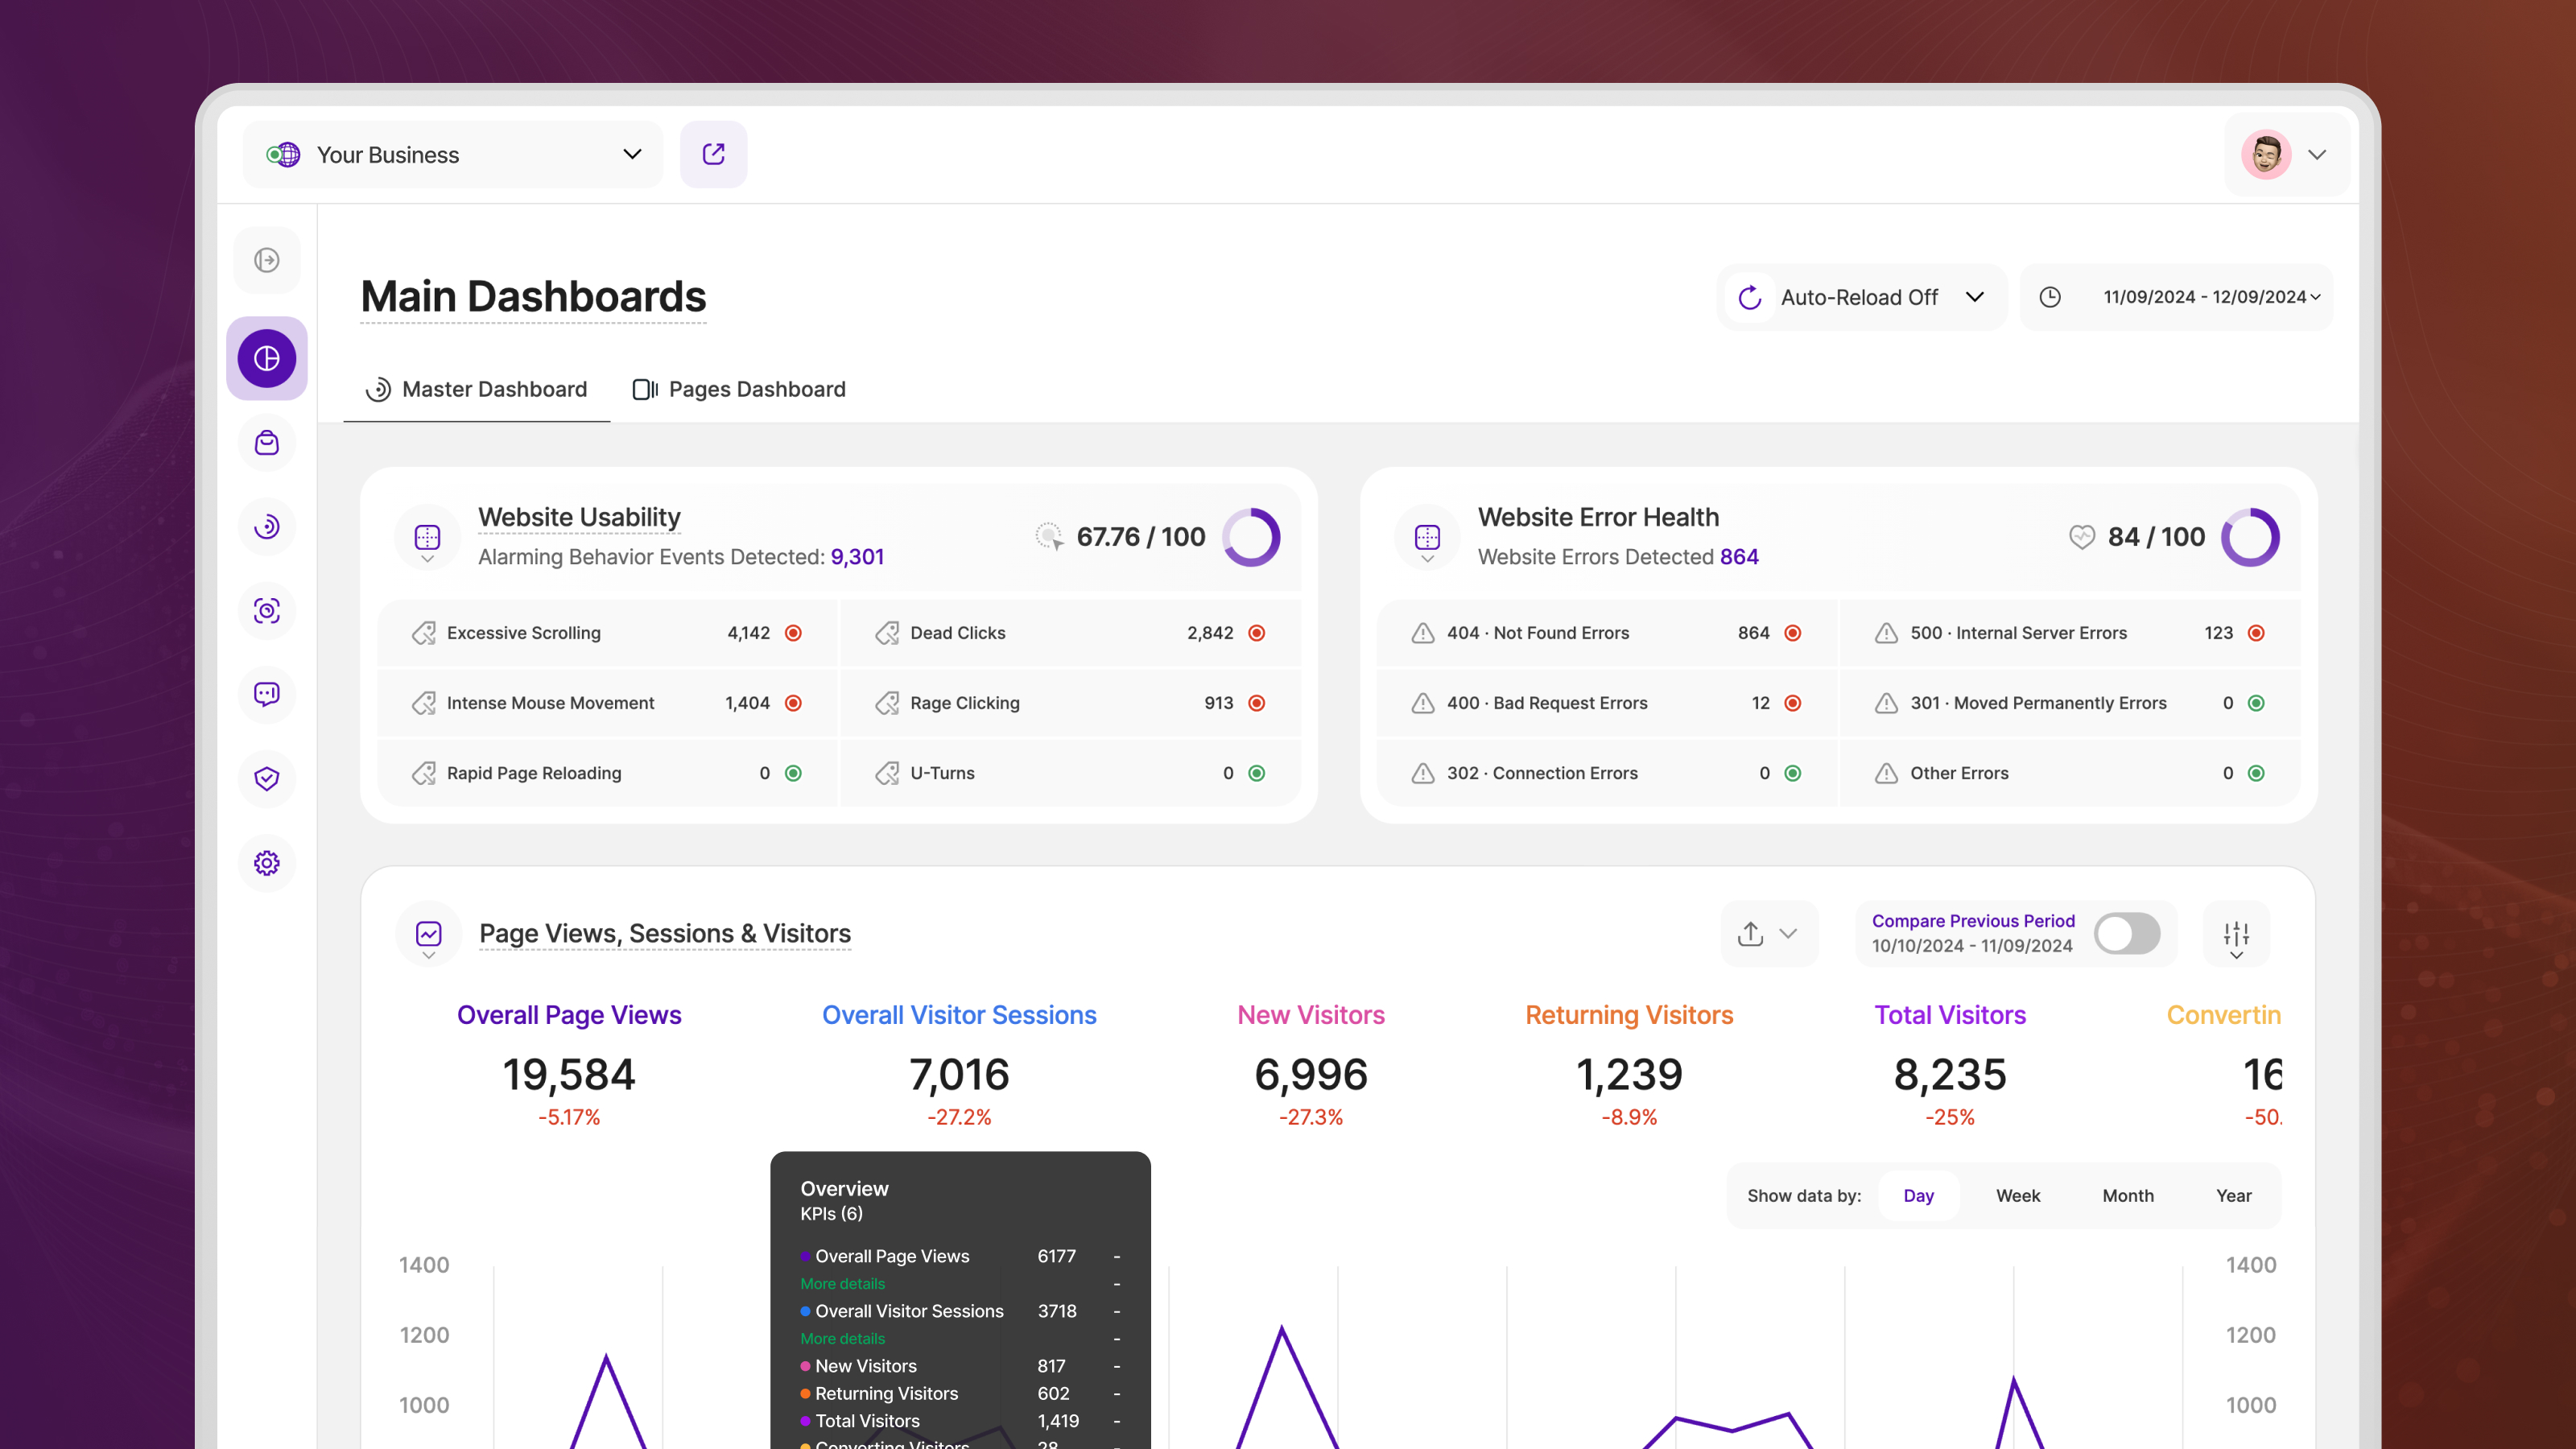Select Week in Show data by
The height and width of the screenshot is (1449, 2576).
(x=2017, y=1195)
